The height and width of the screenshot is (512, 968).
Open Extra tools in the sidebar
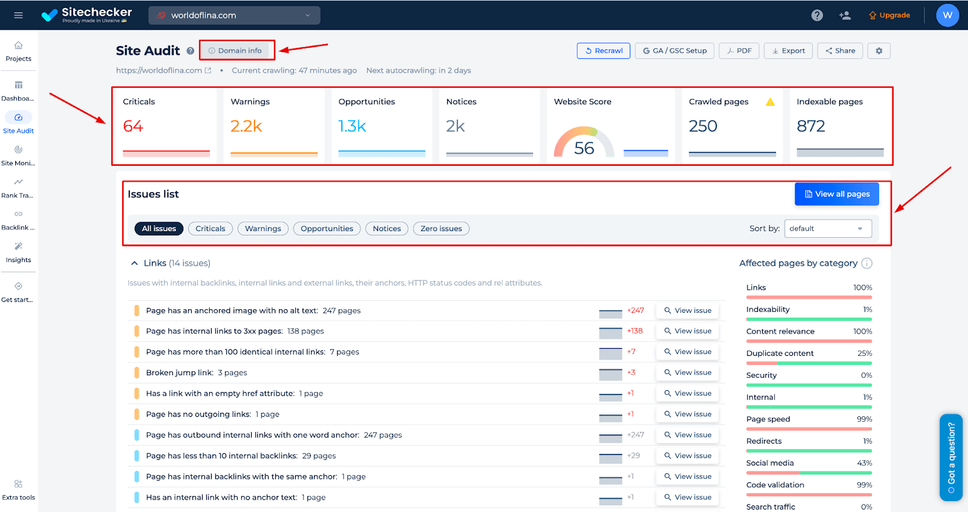19,490
